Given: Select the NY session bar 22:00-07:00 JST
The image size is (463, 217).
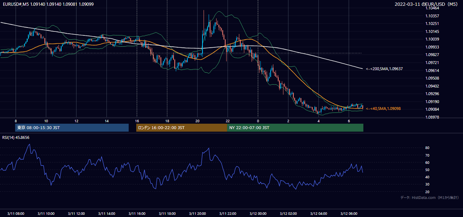Looking at the screenshot, I should [x=295, y=128].
